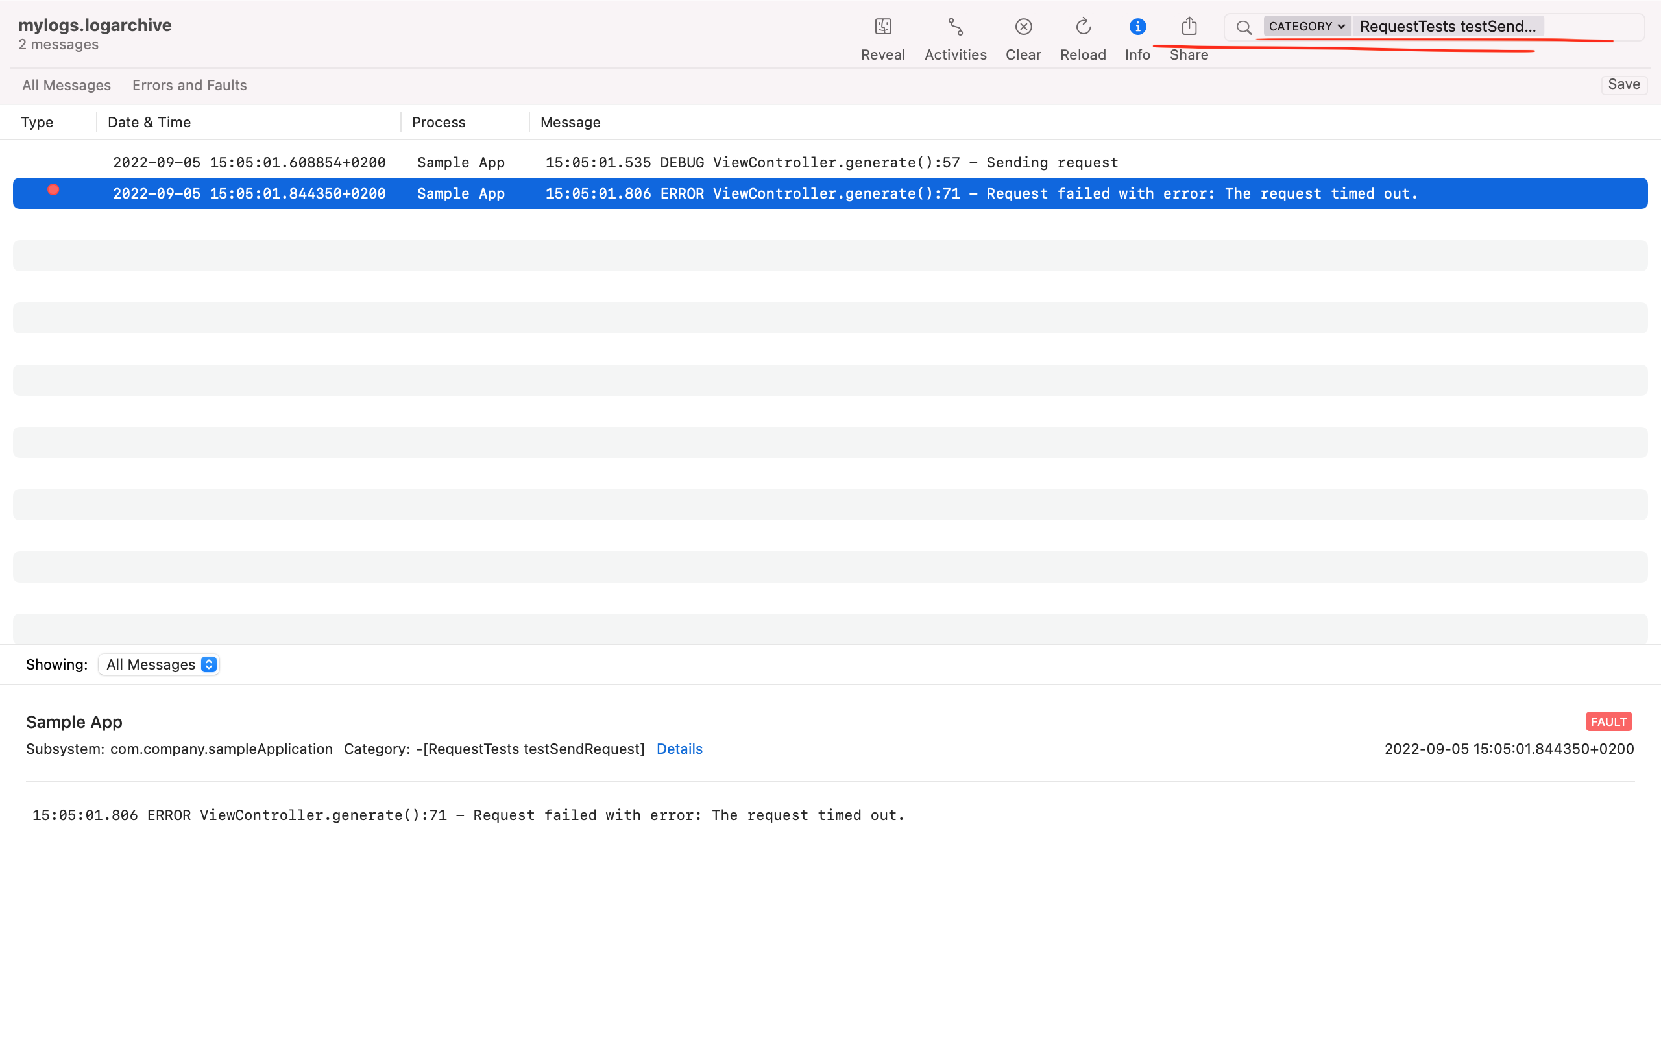This screenshot has width=1661, height=1038.
Task: Click the search magnifying glass icon
Action: pos(1244,27)
